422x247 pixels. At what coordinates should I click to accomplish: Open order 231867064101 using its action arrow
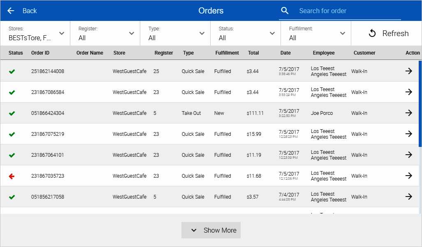click(408, 155)
